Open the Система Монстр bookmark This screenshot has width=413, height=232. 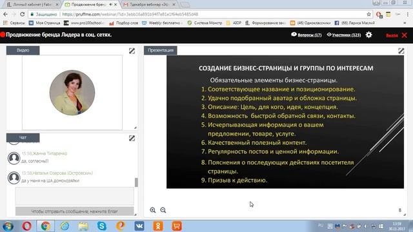click(205, 23)
